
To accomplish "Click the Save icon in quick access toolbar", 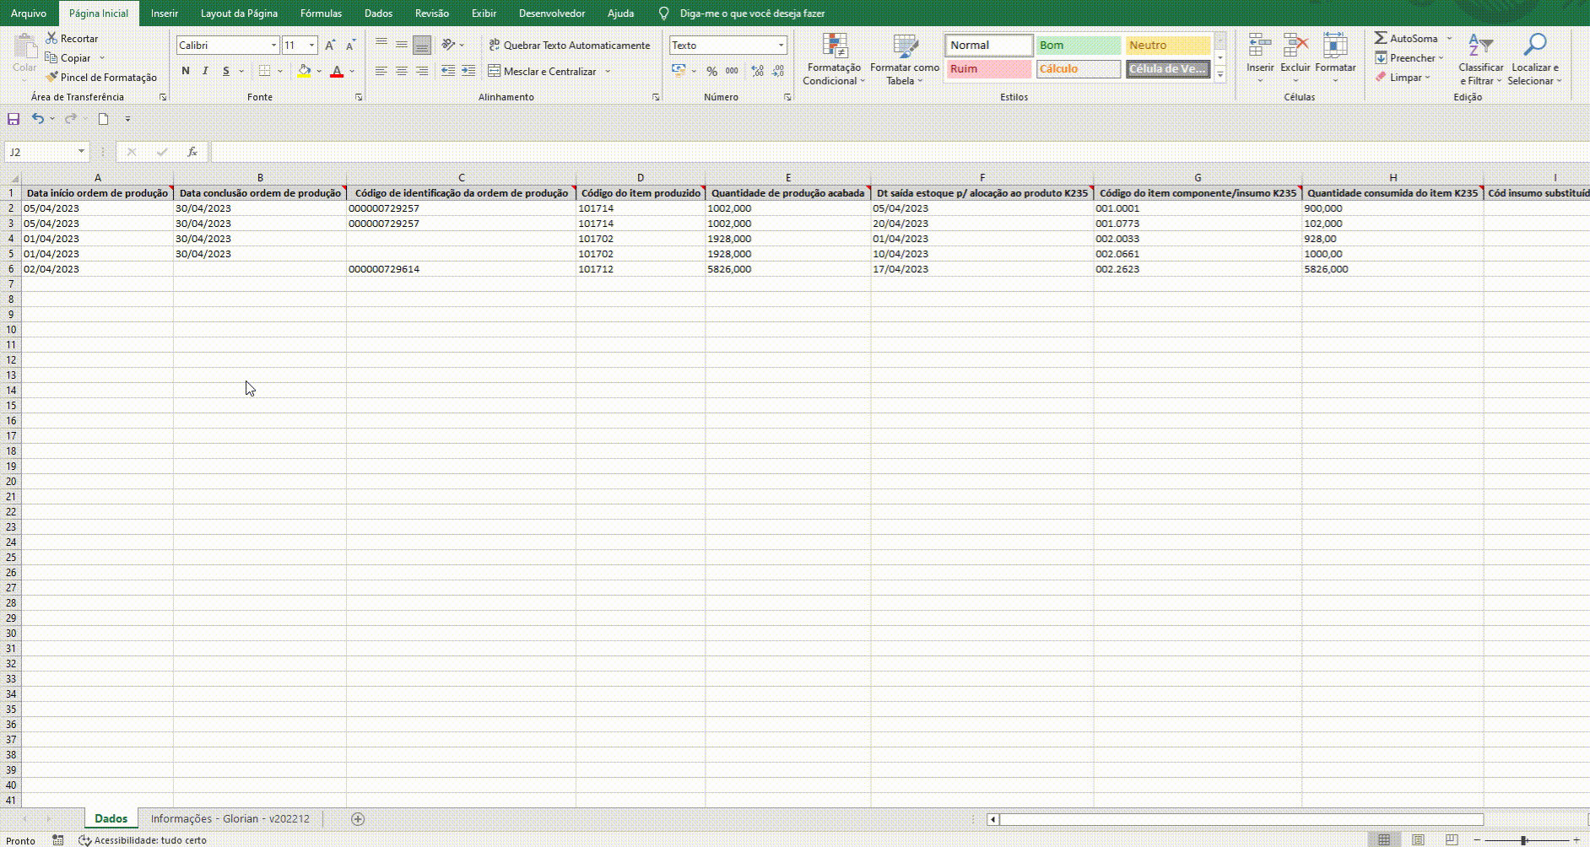I will (x=14, y=119).
